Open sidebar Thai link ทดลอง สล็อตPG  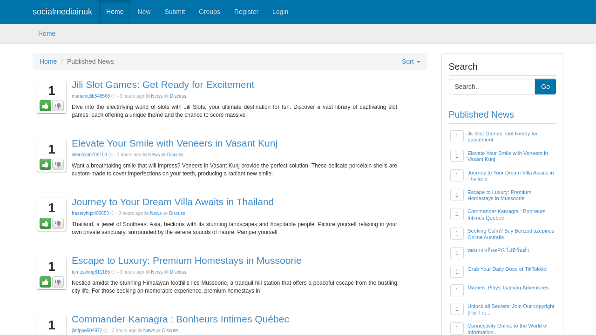pyautogui.click(x=498, y=250)
